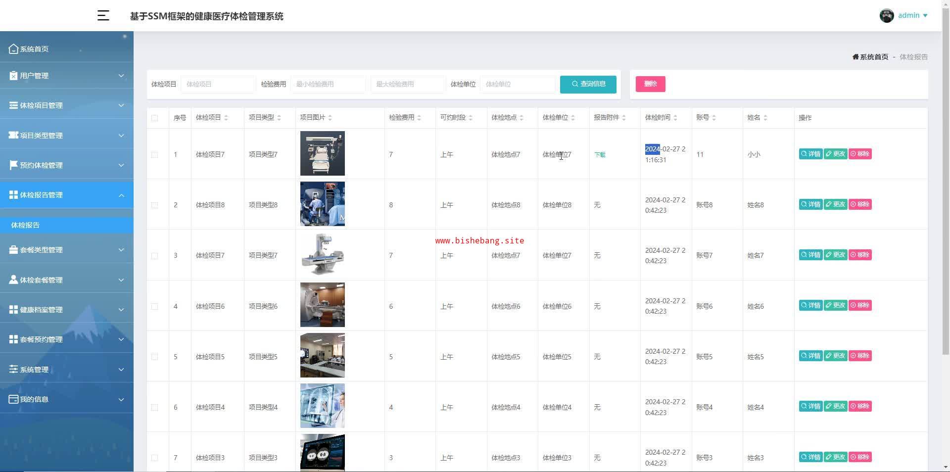
Task: Sort the table by 报告附件 column
Action: [624, 118]
